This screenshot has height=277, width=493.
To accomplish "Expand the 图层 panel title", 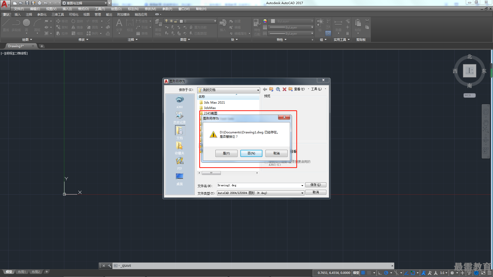I will [x=185, y=39].
